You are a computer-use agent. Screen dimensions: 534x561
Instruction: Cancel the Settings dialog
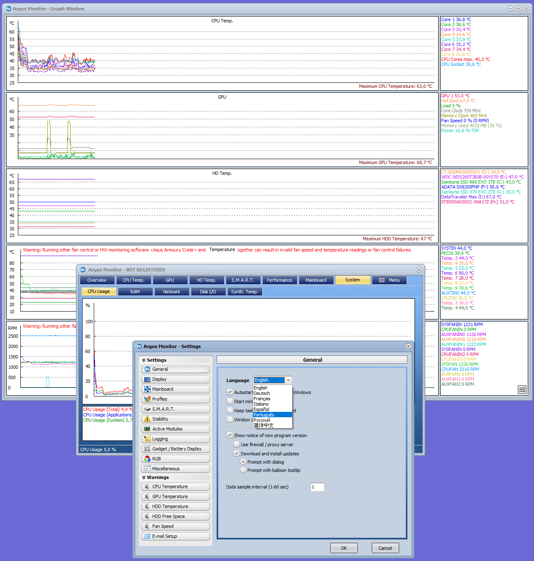coord(385,548)
